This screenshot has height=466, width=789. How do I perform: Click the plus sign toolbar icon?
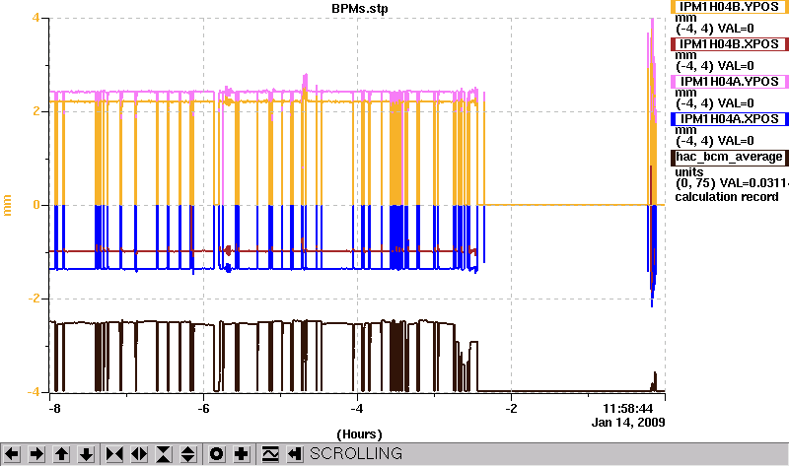click(242, 454)
